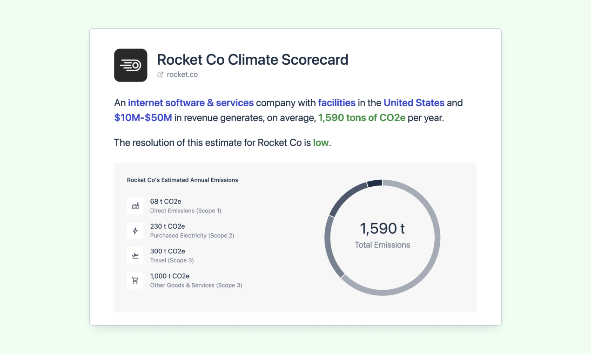Click the 'Rocket Co Climate Scorecard' heading
Image resolution: width=591 pixels, height=354 pixels.
pyautogui.click(x=253, y=60)
